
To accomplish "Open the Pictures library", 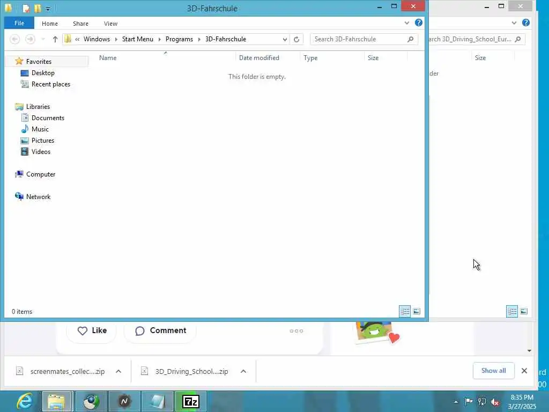I will tap(43, 140).
